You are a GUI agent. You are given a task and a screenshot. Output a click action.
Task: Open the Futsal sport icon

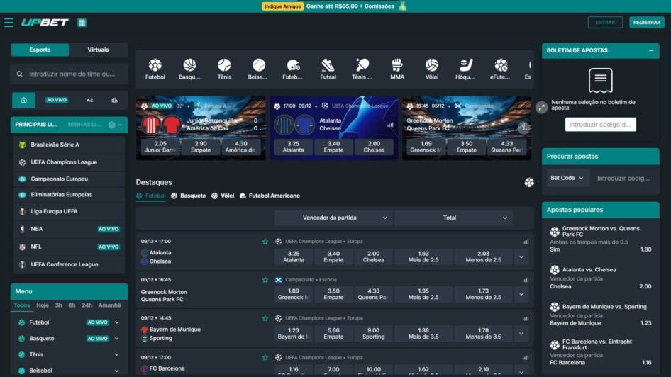pyautogui.click(x=328, y=69)
